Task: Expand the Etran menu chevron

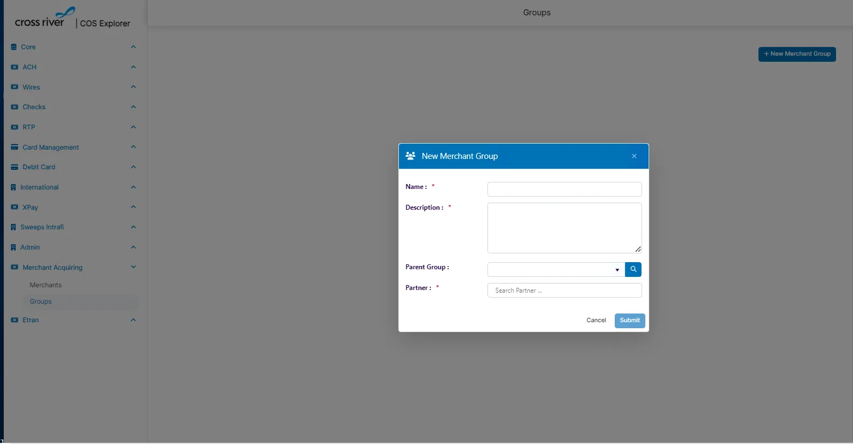Action: [x=133, y=320]
